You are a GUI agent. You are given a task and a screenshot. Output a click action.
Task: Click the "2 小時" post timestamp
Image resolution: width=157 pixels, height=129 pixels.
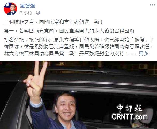click(26, 13)
